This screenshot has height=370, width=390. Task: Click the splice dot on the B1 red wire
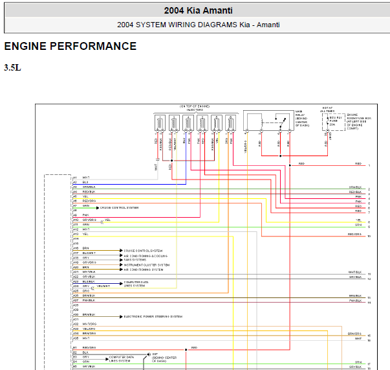[x=186, y=350]
